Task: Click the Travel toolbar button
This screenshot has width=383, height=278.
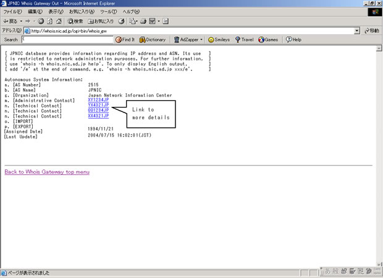Action: tap(244, 40)
